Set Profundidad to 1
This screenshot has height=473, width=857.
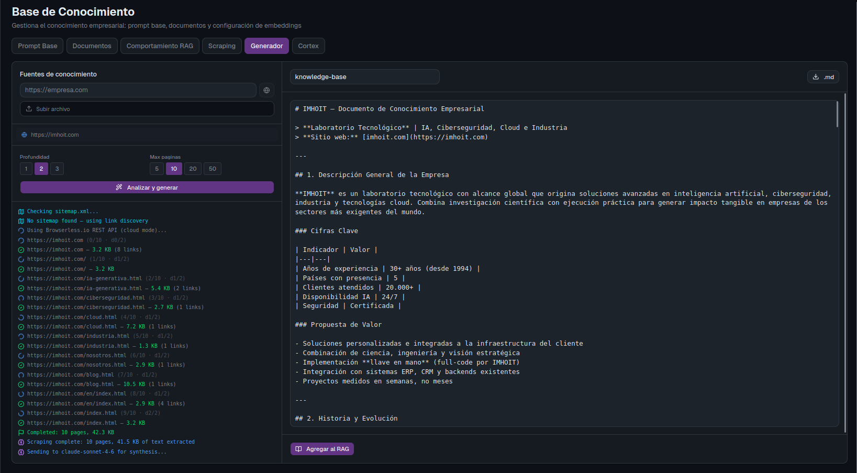(26, 169)
